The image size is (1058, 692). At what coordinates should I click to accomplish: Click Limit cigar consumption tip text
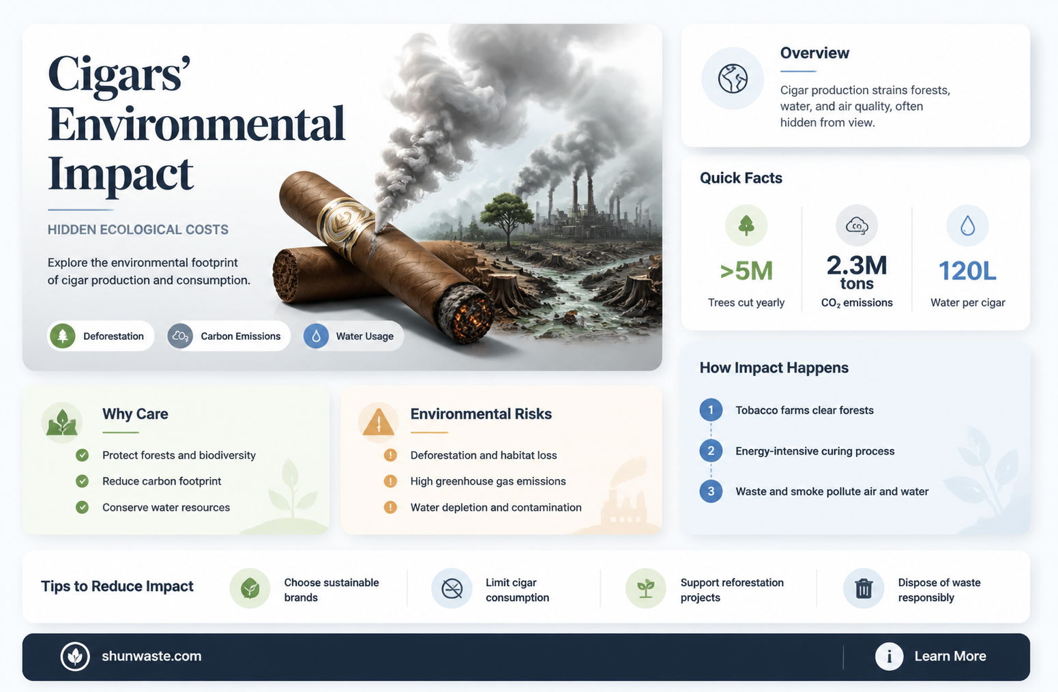click(517, 590)
